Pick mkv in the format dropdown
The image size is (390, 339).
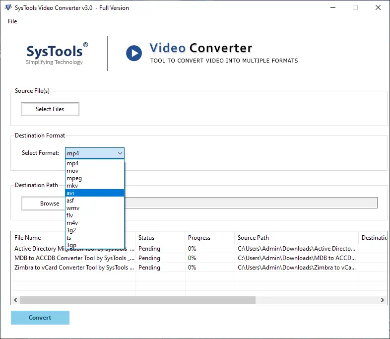pos(94,186)
